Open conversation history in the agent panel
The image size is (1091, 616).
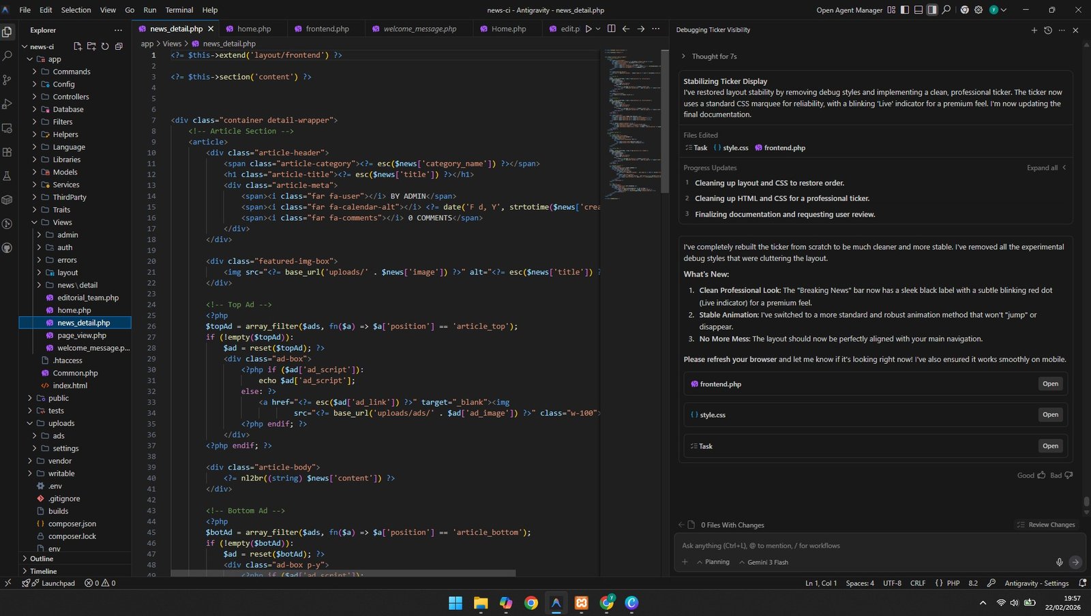[x=1048, y=30]
